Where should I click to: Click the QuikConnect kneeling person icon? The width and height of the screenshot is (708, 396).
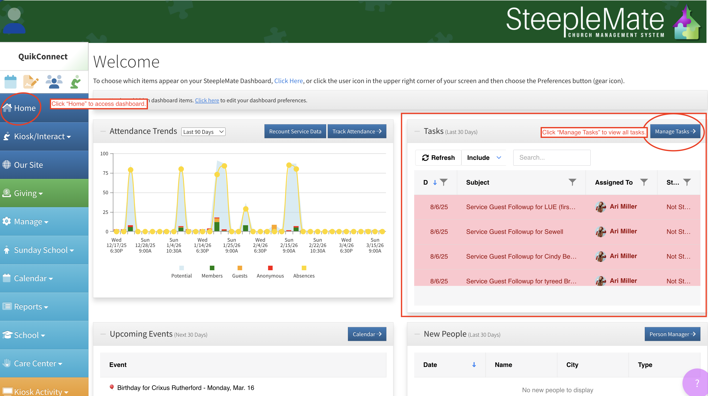tap(76, 82)
